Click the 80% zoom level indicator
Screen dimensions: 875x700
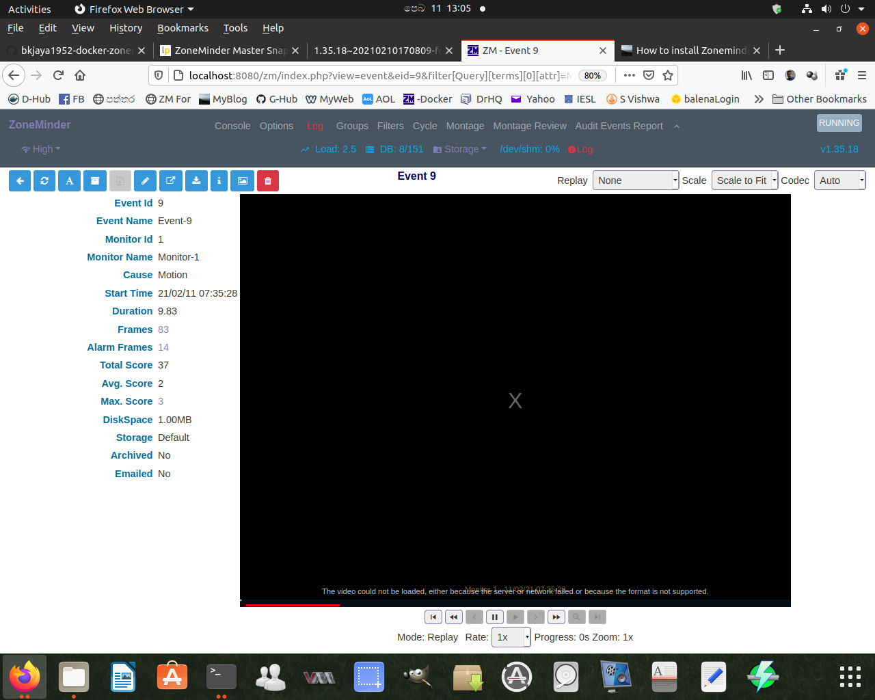coord(593,76)
